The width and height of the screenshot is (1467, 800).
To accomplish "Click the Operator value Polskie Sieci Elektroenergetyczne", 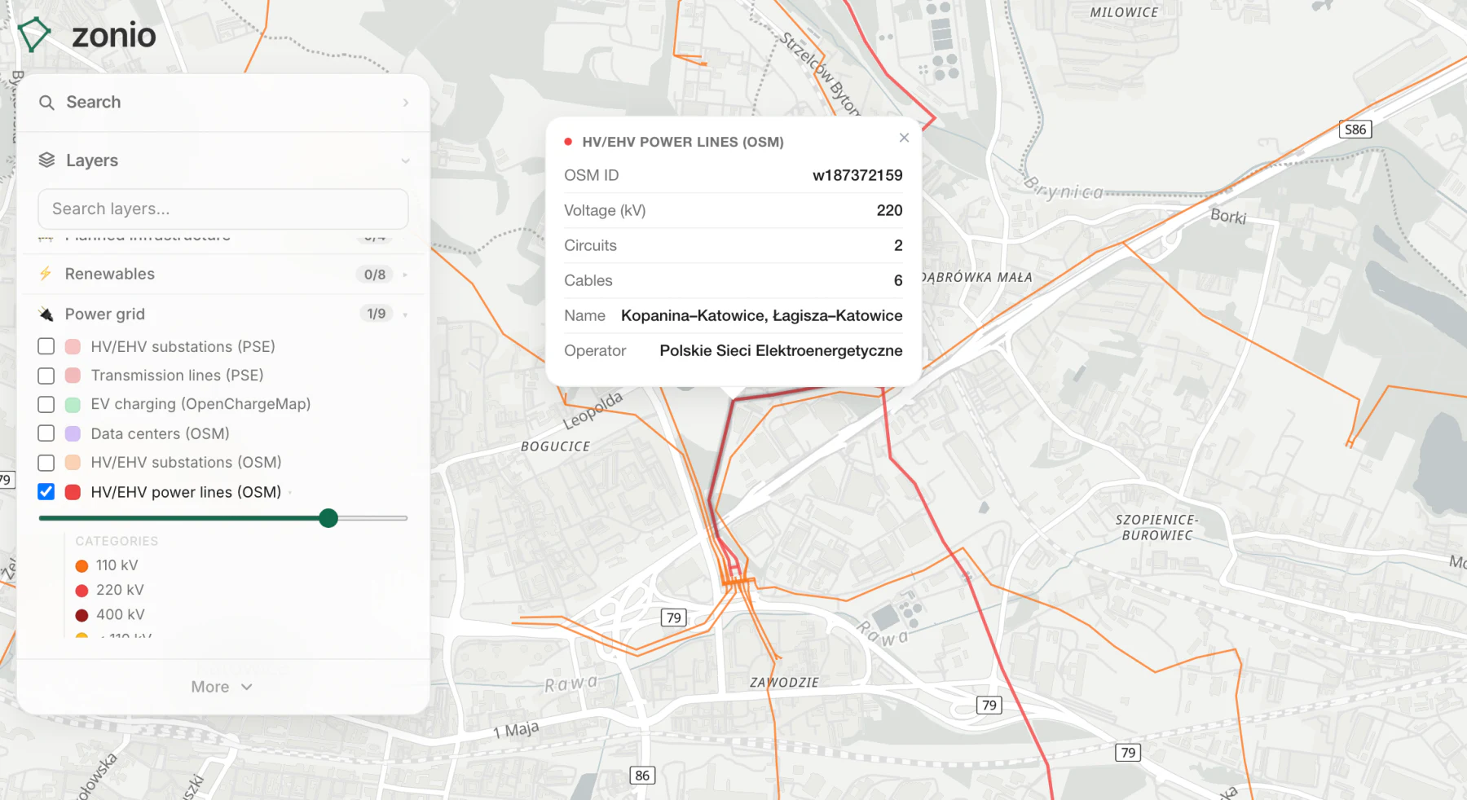I will 781,351.
